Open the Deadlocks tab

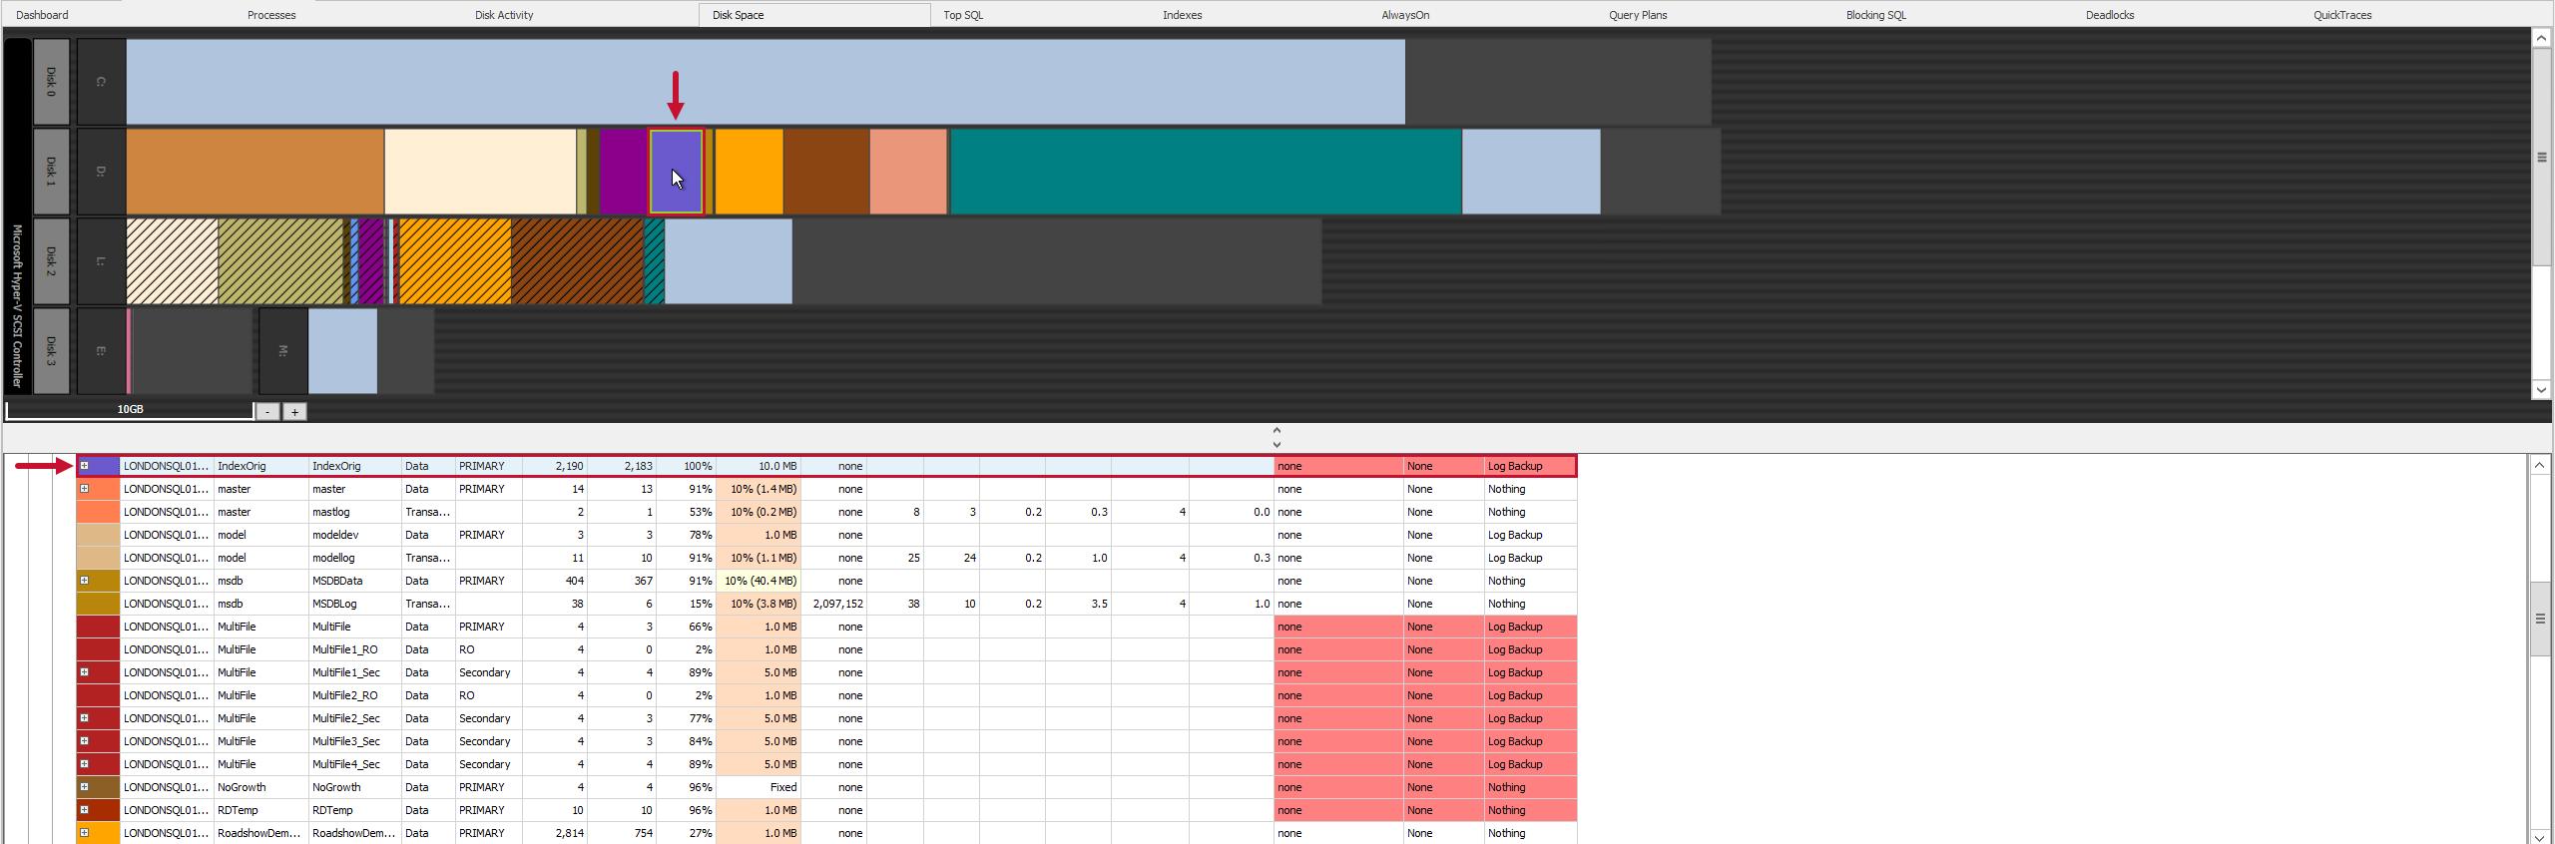2110,15
